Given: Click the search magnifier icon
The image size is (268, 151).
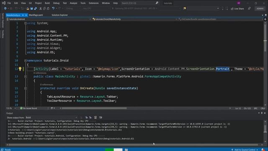Looking at the screenshot, I should pyautogui.click(x=157, y=3).
